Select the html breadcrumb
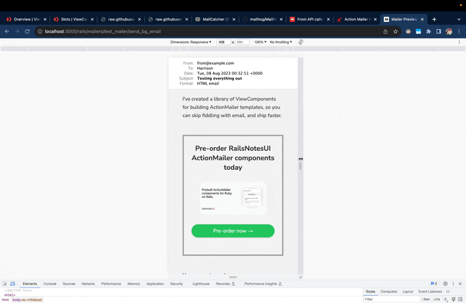The width and height of the screenshot is (466, 303). pyautogui.click(x=5, y=300)
